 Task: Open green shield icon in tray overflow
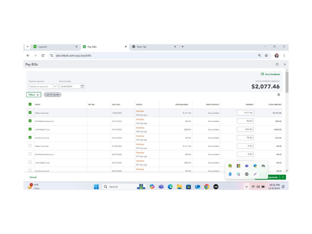[230, 166]
